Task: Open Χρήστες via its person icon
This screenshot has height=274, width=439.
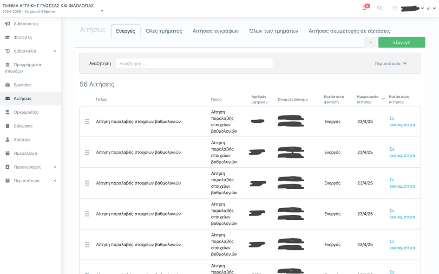Action: [7, 140]
